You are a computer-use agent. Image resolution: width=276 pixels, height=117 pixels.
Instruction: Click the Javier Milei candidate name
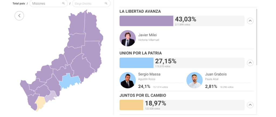point(147,35)
